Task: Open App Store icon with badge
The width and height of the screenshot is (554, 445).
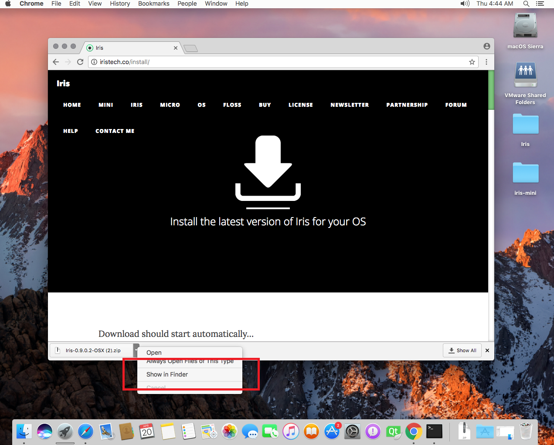Action: click(x=332, y=431)
